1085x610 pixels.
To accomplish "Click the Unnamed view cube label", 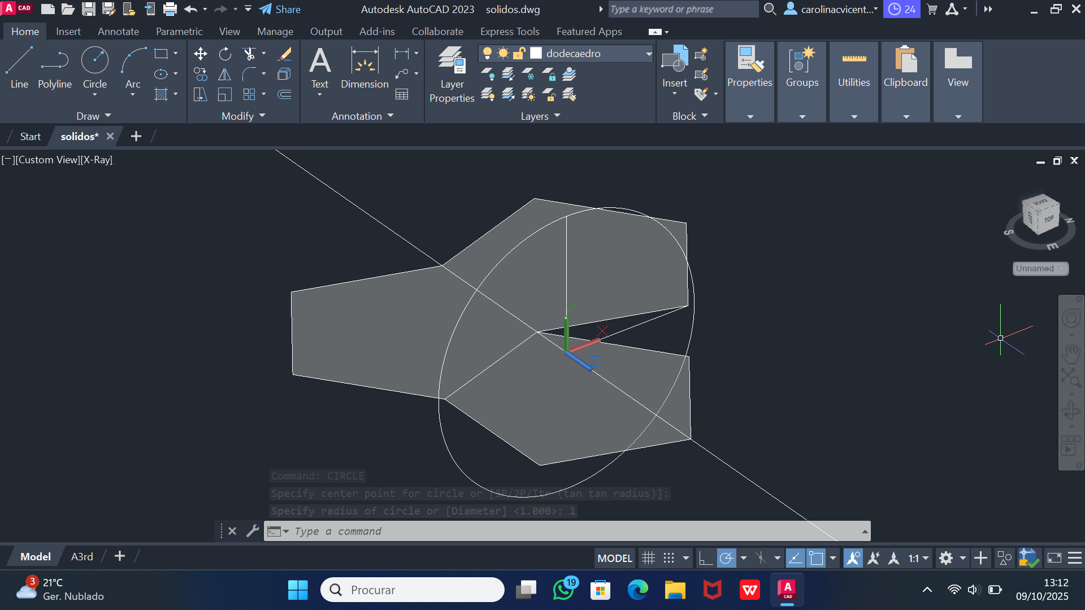I will 1035,268.
